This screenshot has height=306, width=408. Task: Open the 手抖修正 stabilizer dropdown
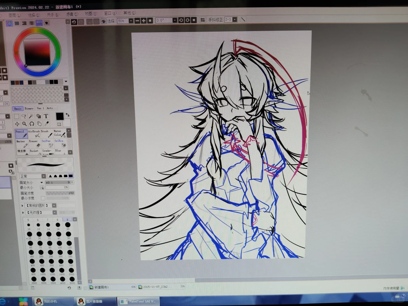click(235, 20)
